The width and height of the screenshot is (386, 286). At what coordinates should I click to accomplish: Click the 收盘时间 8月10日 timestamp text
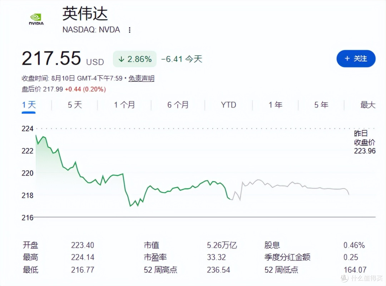[x=72, y=78]
